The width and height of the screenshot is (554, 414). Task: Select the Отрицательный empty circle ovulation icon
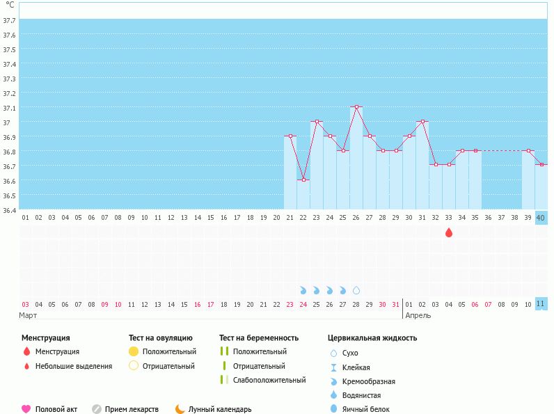click(134, 366)
